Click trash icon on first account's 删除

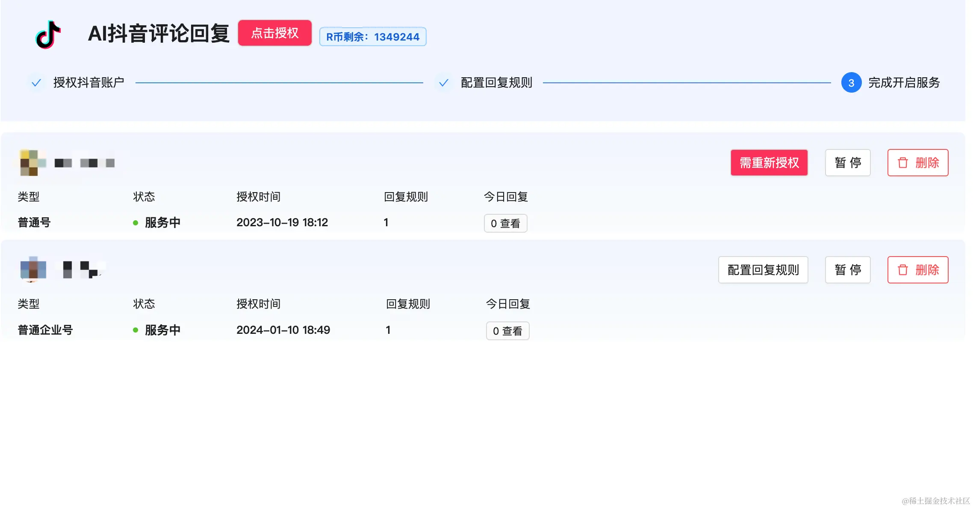(x=902, y=163)
